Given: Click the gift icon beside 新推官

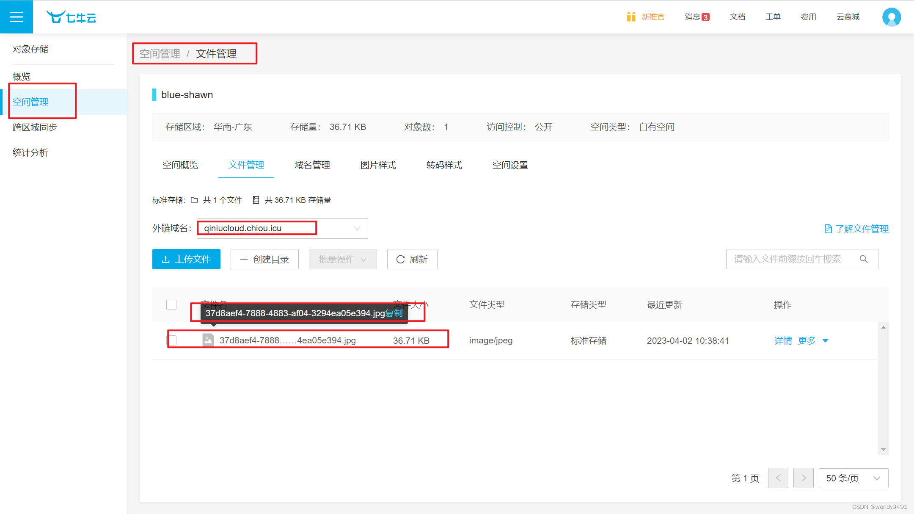Looking at the screenshot, I should 631,17.
